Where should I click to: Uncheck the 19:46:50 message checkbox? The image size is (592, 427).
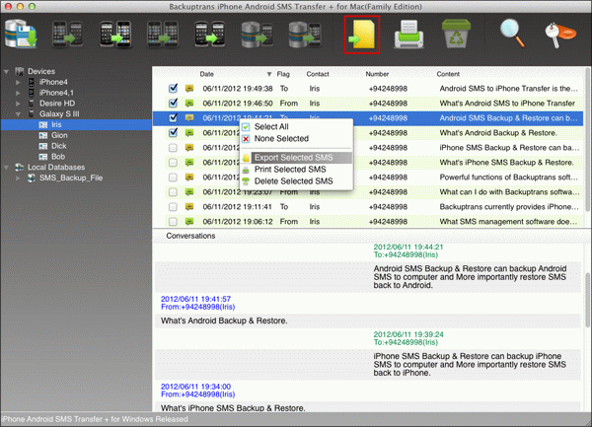point(173,103)
